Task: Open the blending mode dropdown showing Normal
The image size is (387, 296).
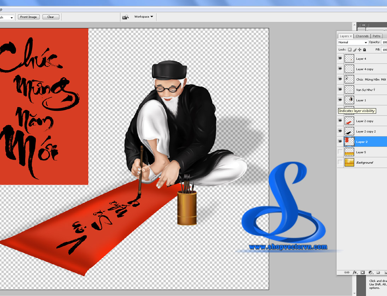Action: [x=352, y=42]
